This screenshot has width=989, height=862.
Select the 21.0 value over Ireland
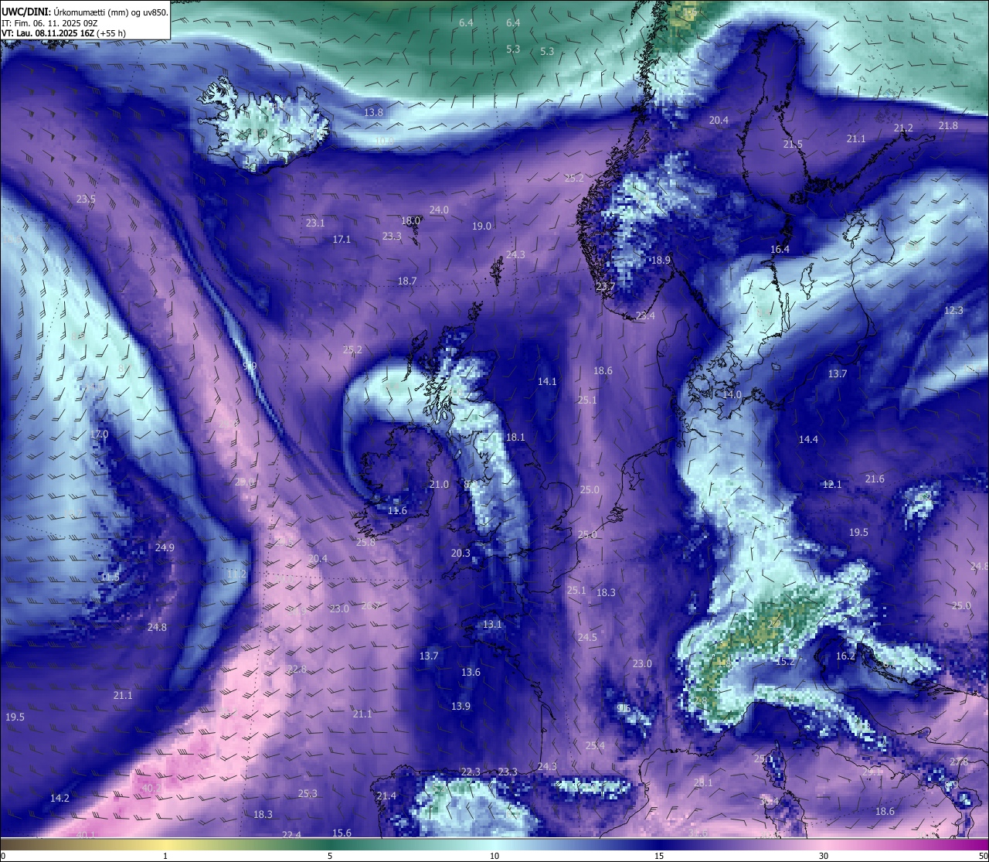coord(439,484)
